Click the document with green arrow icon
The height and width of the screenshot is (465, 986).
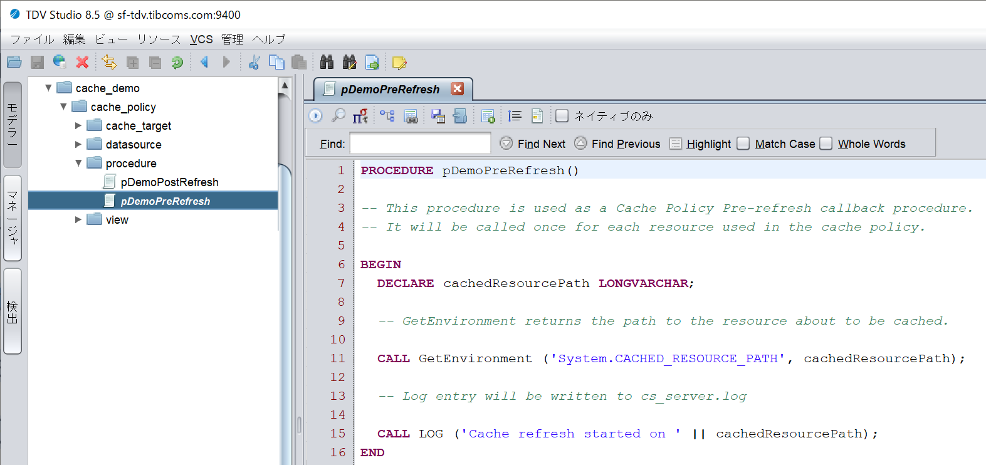372,62
